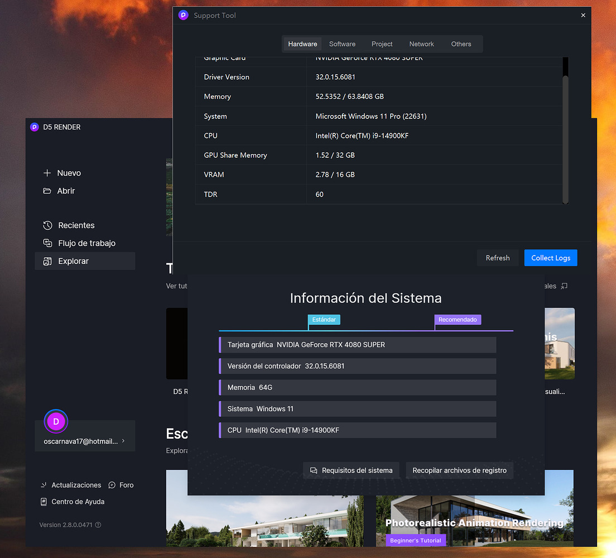Switch to the Recomendado requirements option

click(458, 319)
